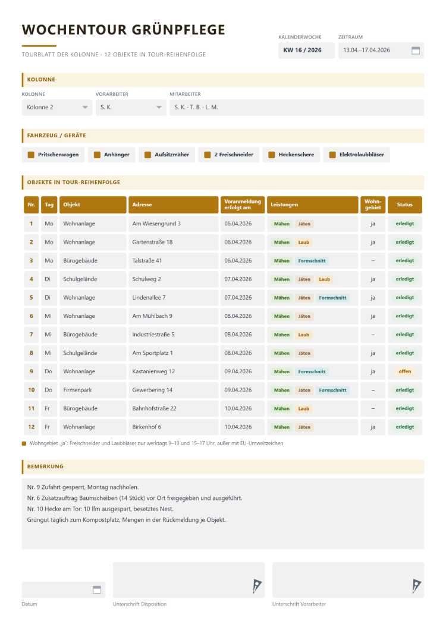Click the Wohngebiet footnote text
Image resolution: width=446 pixels, height=630 pixels.
(156, 443)
